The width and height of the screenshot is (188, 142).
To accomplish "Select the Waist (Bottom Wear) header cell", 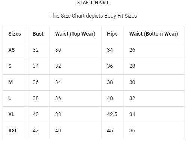I will (x=154, y=34).
